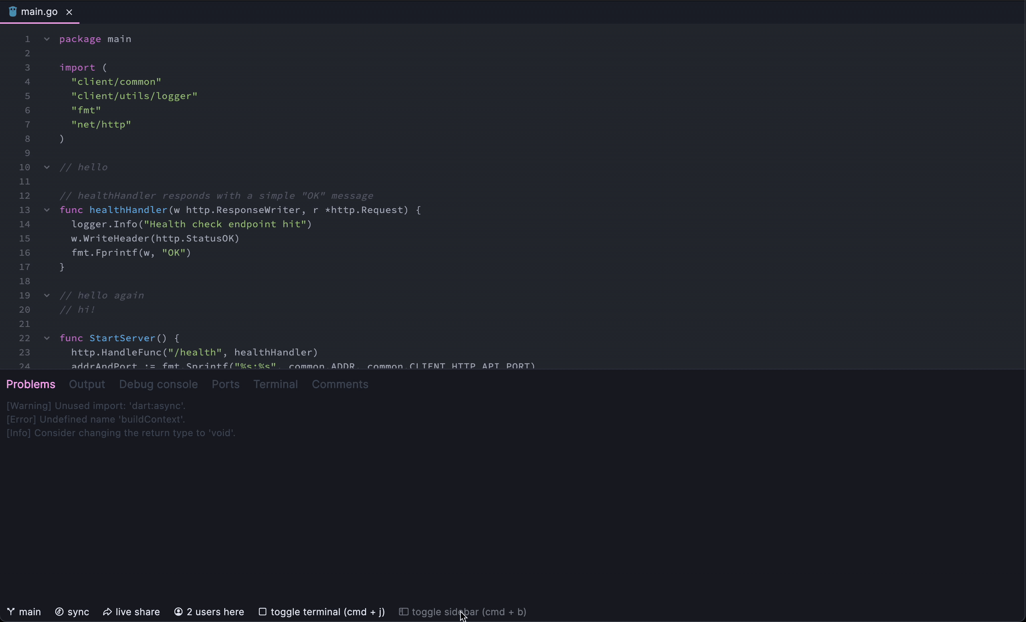Collapse the healthHandler function fold at line 13
The height and width of the screenshot is (622, 1026).
47,210
